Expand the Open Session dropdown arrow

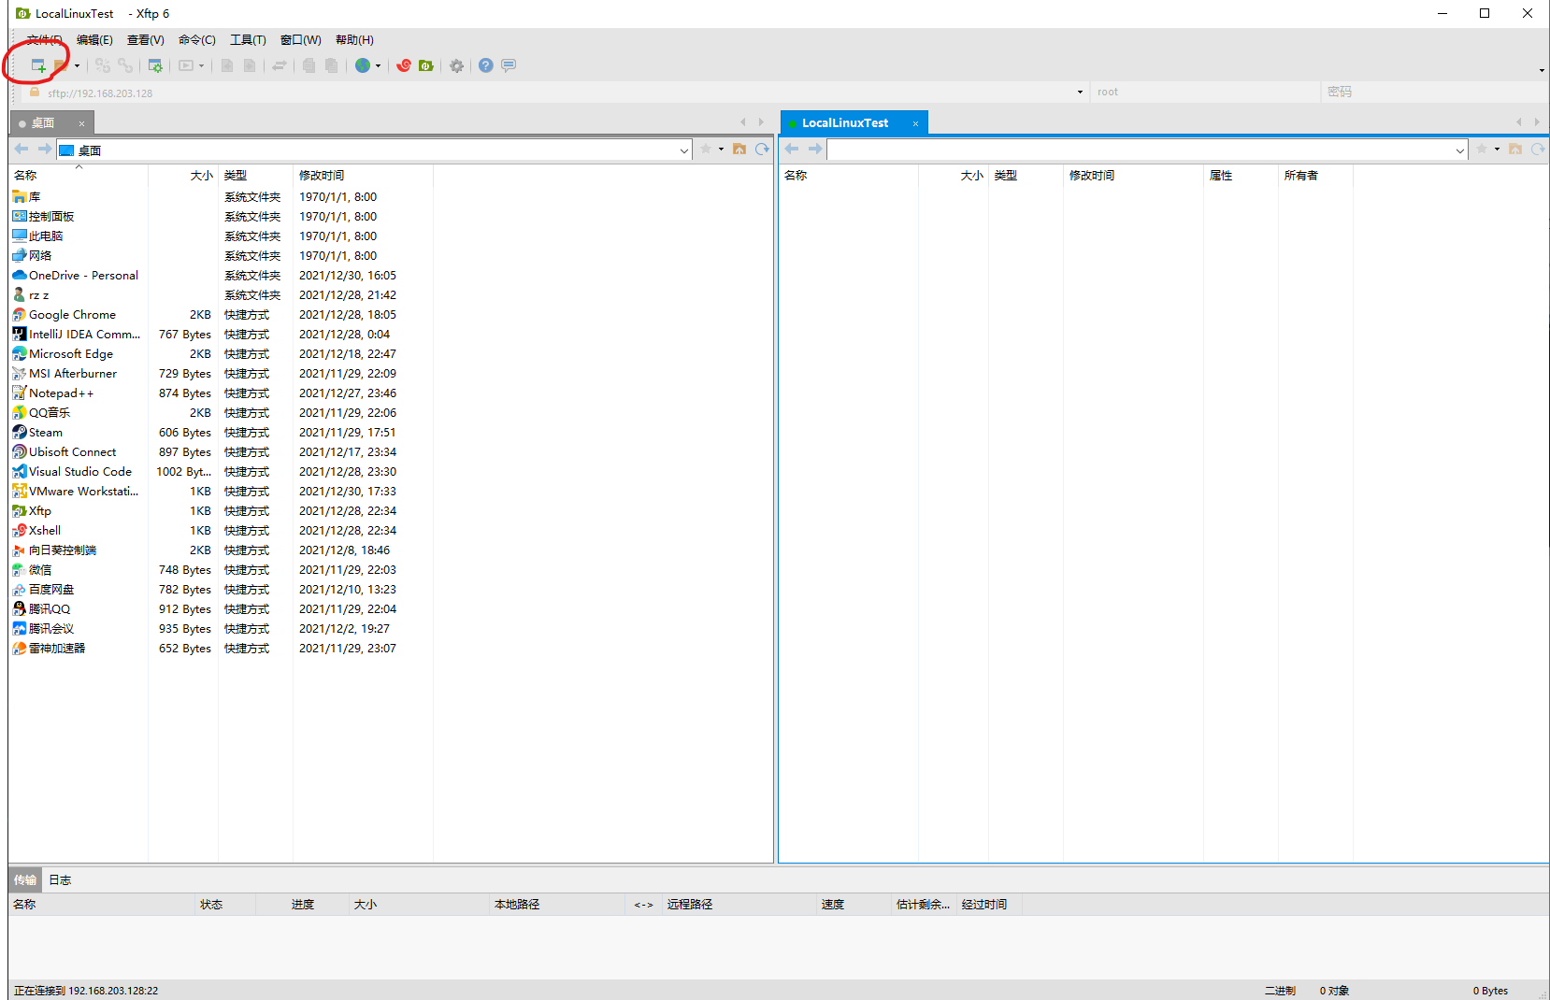point(77,65)
